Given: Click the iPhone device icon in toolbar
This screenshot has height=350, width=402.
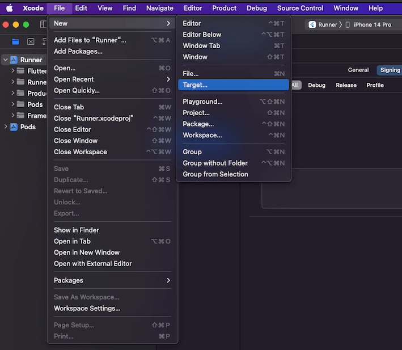Looking at the screenshot, I should [348, 24].
